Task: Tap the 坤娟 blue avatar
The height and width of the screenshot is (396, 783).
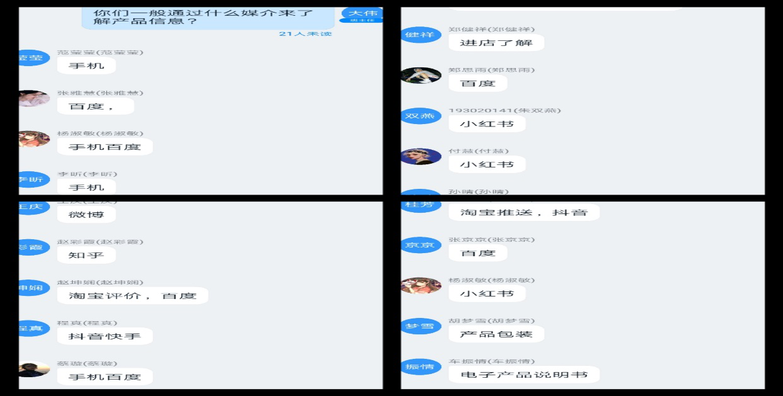Action: (x=34, y=288)
